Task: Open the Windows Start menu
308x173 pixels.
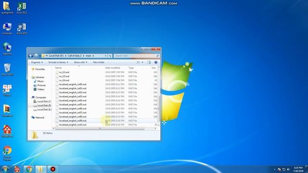Action: click(5, 169)
